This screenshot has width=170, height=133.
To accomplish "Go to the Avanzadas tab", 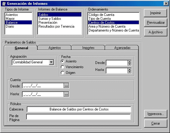I will tap(122, 48).
